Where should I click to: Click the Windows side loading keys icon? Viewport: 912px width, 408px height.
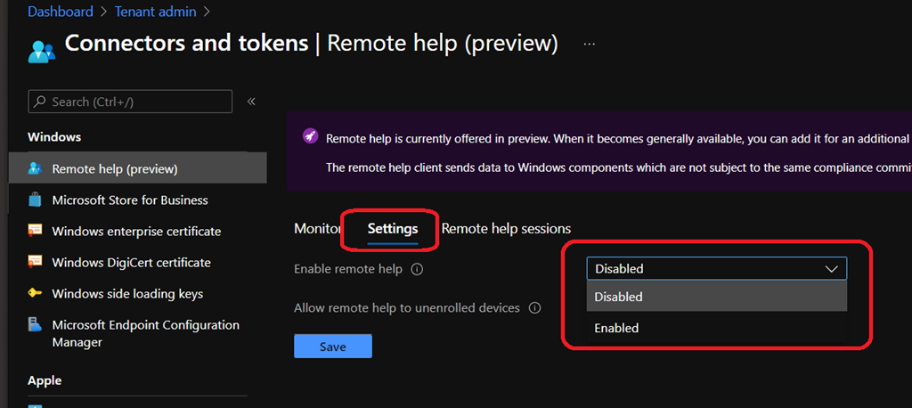pyautogui.click(x=35, y=293)
